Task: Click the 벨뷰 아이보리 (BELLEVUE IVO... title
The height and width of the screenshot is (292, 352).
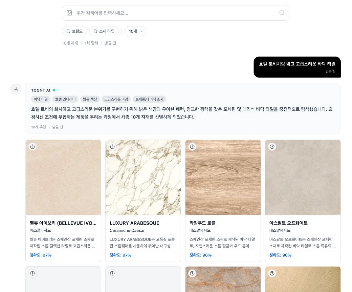Action: (63, 223)
